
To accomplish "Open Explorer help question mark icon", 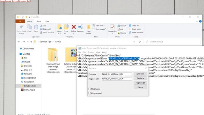I will click(x=200, y=21).
